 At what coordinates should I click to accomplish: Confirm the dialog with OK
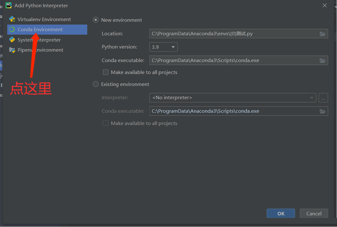tap(281, 213)
